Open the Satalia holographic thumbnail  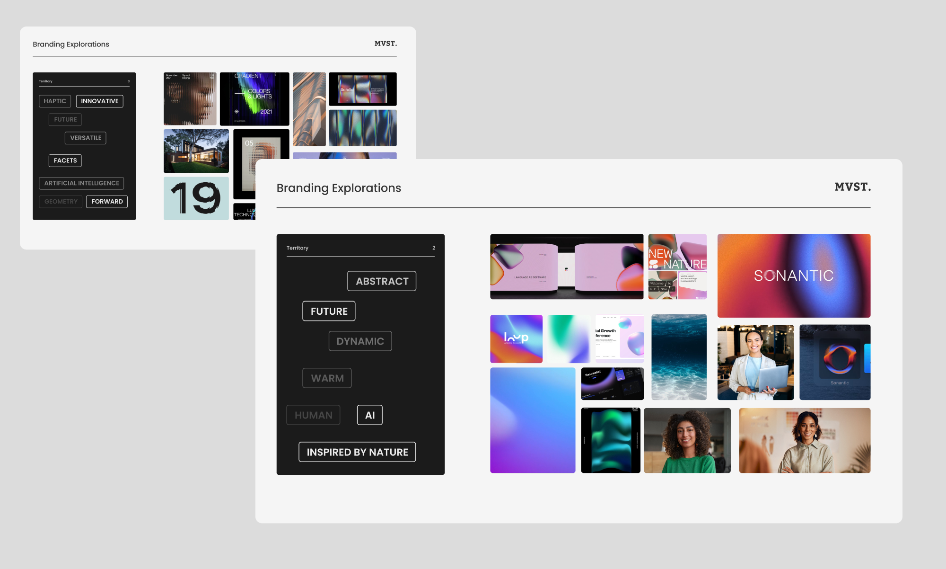[x=362, y=89]
